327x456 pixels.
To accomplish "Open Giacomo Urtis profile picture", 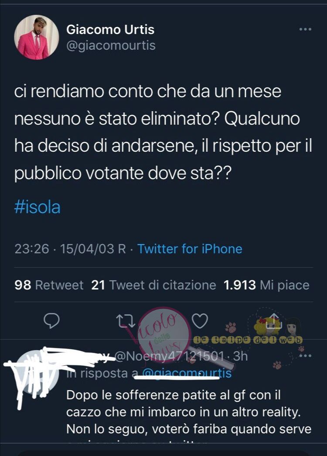I will (x=36, y=37).
